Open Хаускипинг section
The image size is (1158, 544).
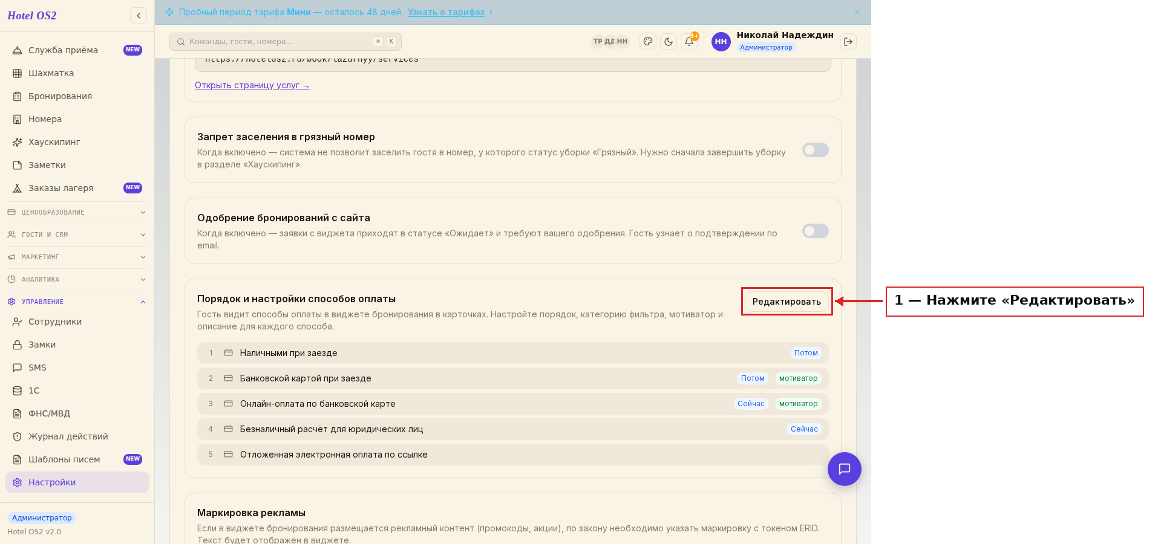77,142
